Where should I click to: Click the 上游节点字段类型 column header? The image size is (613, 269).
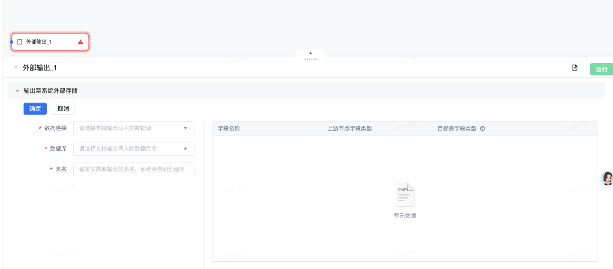point(350,129)
